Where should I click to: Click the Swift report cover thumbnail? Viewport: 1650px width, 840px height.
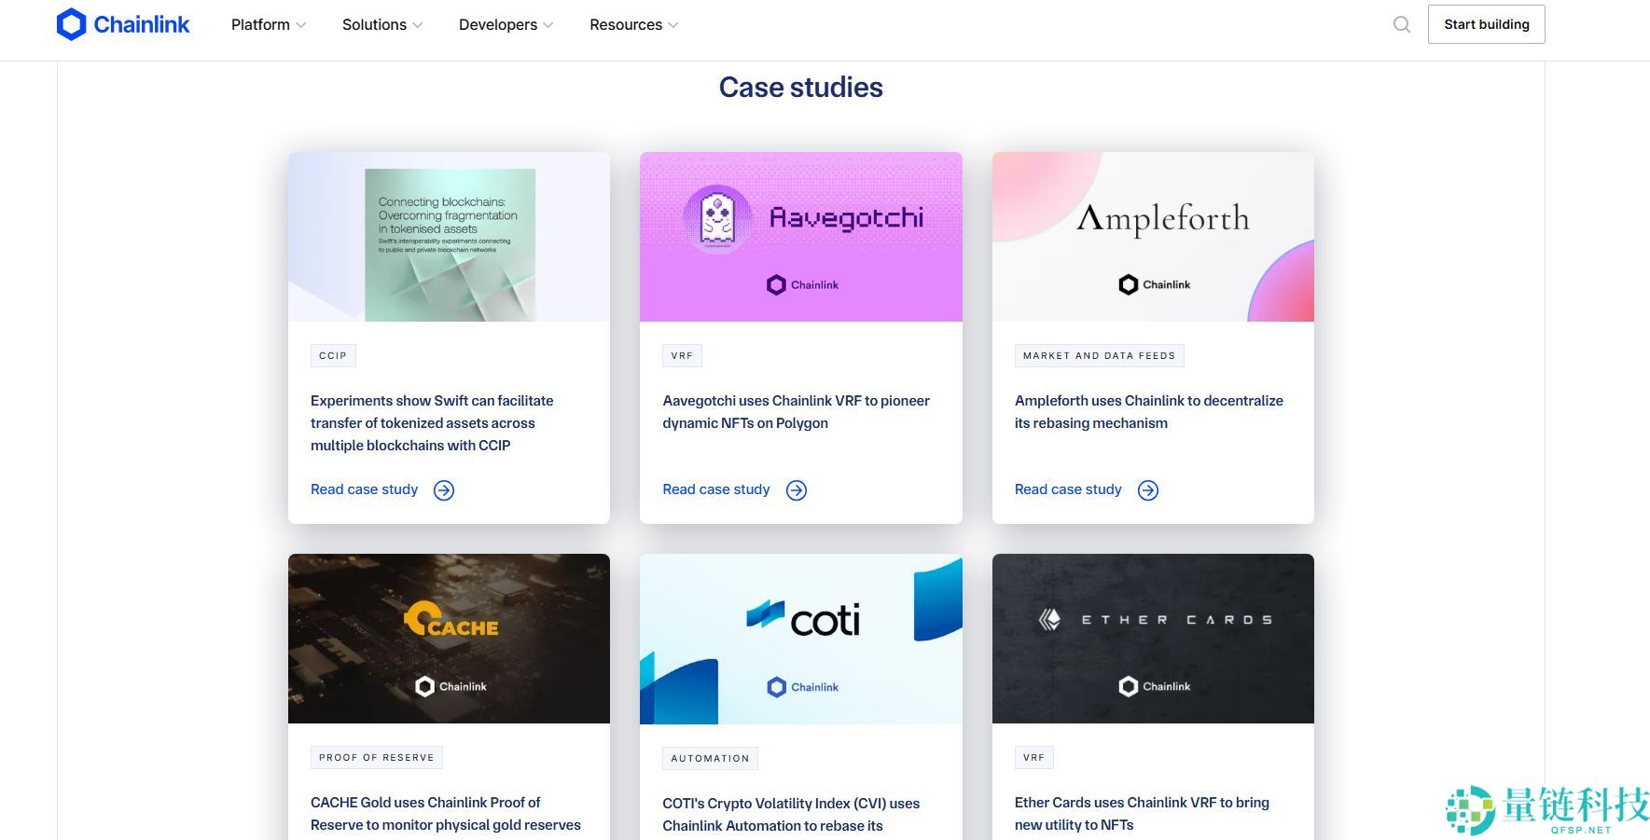450,245
